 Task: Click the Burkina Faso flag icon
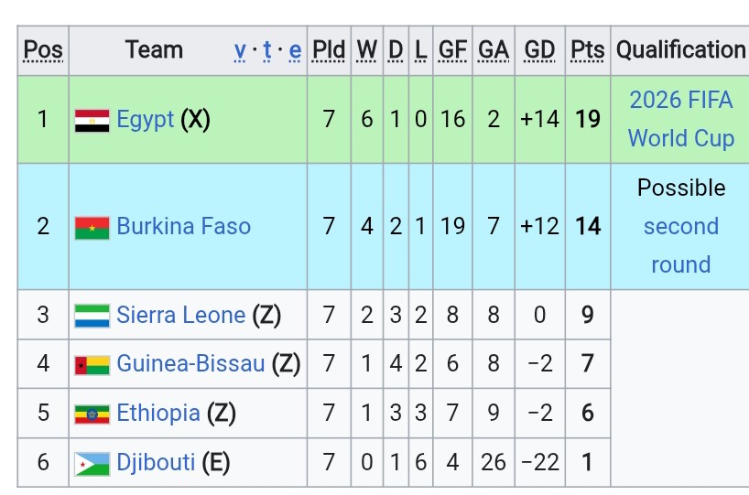(x=92, y=228)
